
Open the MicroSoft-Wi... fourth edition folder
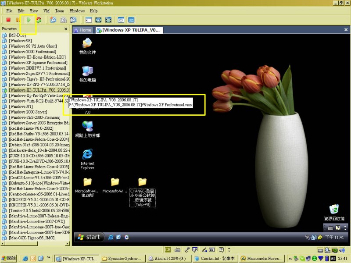tap(87, 188)
